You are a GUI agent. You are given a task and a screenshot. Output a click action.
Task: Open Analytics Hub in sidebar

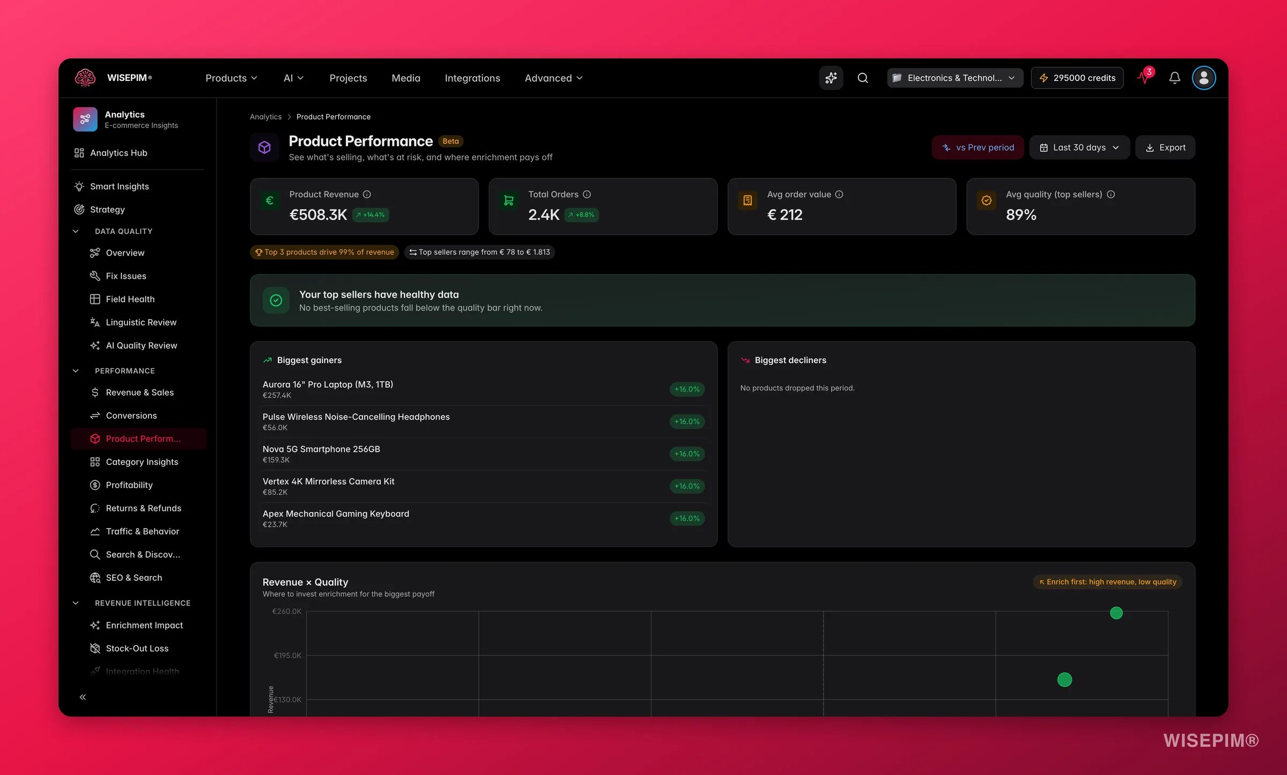coord(138,153)
